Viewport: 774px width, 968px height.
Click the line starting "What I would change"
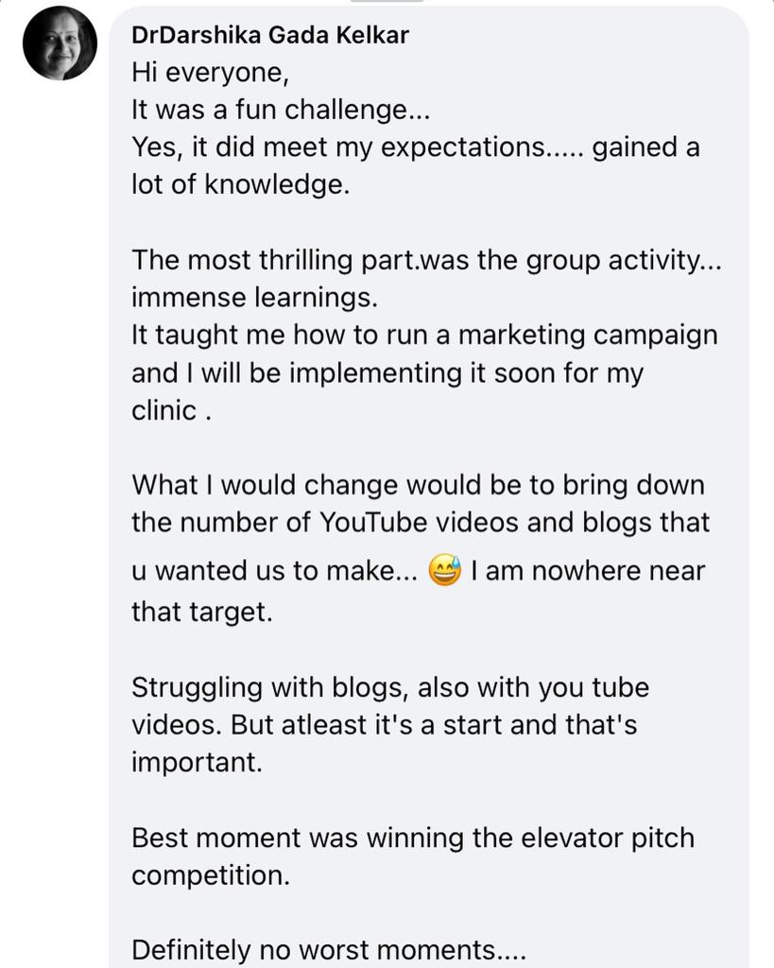coord(418,485)
